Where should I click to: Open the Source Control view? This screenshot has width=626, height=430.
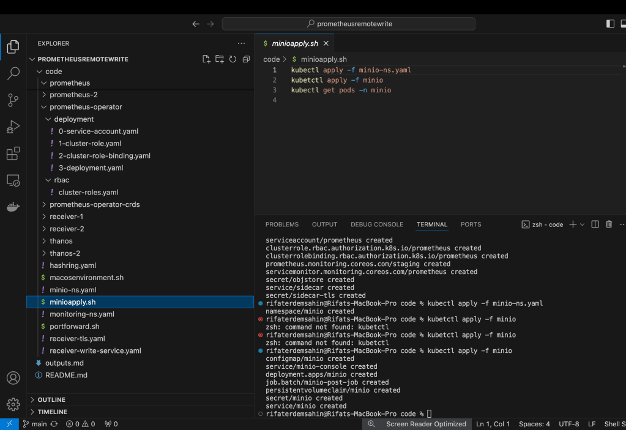pos(13,100)
